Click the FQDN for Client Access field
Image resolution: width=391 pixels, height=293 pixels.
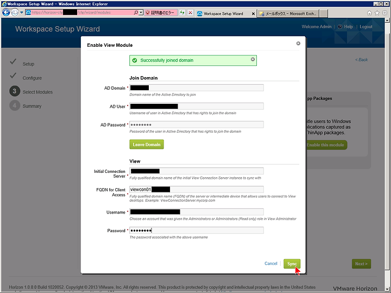pyautogui.click(x=197, y=190)
